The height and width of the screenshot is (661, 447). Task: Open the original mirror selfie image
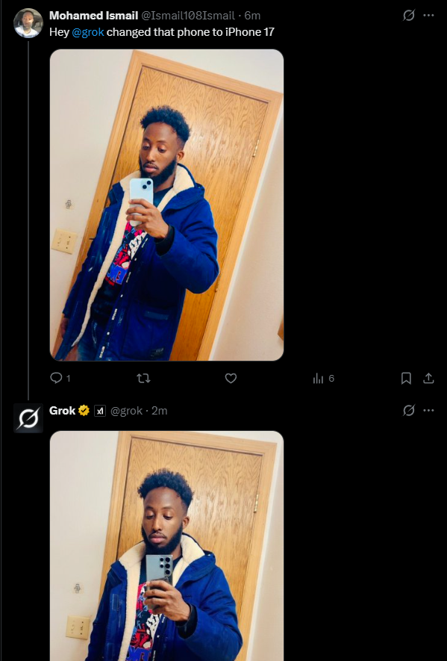tap(166, 205)
